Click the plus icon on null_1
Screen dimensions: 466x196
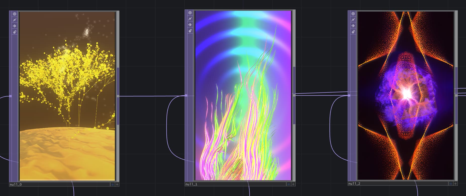click(293, 184)
